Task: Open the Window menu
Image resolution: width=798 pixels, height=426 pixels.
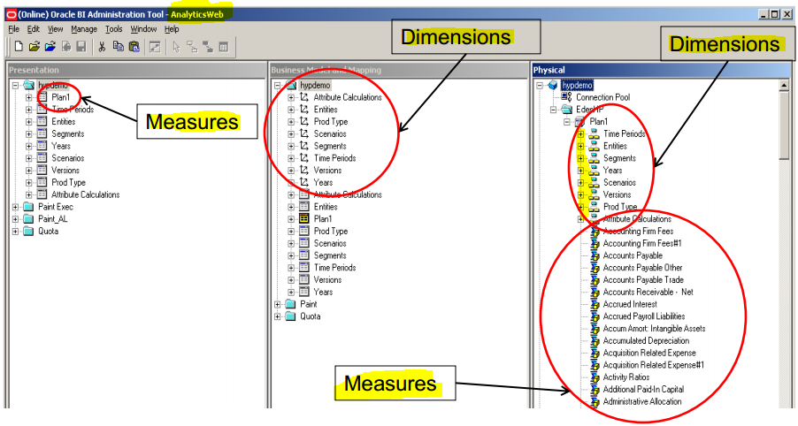Action: (x=143, y=29)
